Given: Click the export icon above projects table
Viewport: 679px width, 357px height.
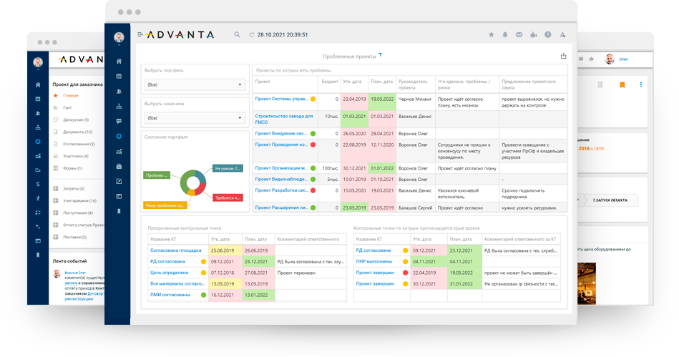Looking at the screenshot, I should 563,56.
